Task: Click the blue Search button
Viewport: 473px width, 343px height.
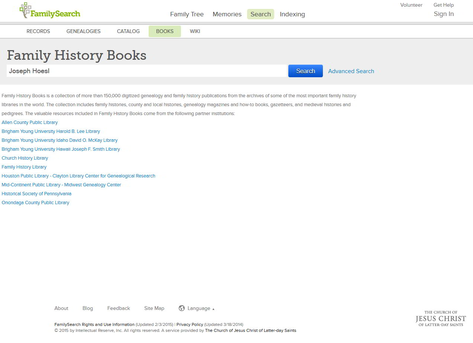Action: (305, 71)
